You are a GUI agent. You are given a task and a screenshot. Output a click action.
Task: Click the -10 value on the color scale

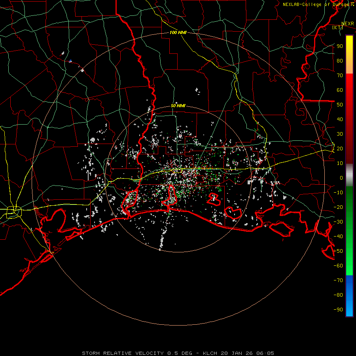pyautogui.click(x=338, y=193)
